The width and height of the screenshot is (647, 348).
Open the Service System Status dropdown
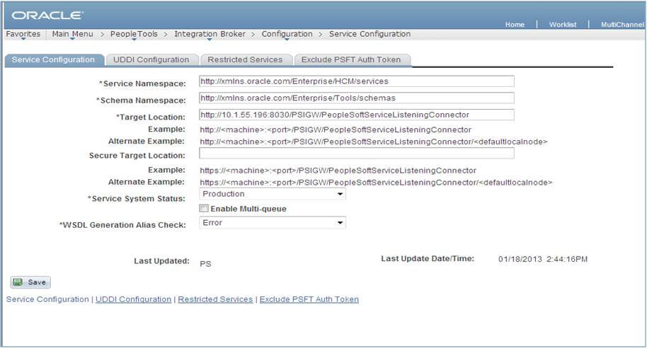[x=273, y=194]
